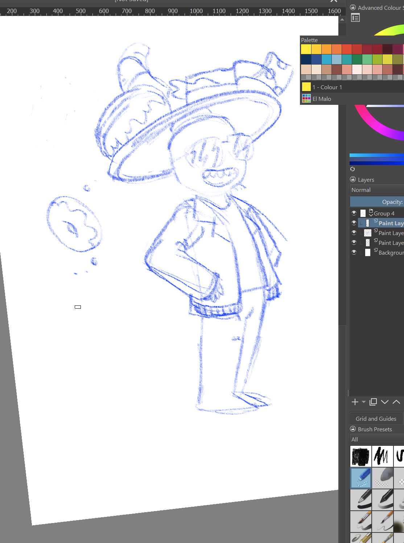Screen dimensions: 404x543
Task: Open the El Malo palette chooser icon
Action: (306, 99)
